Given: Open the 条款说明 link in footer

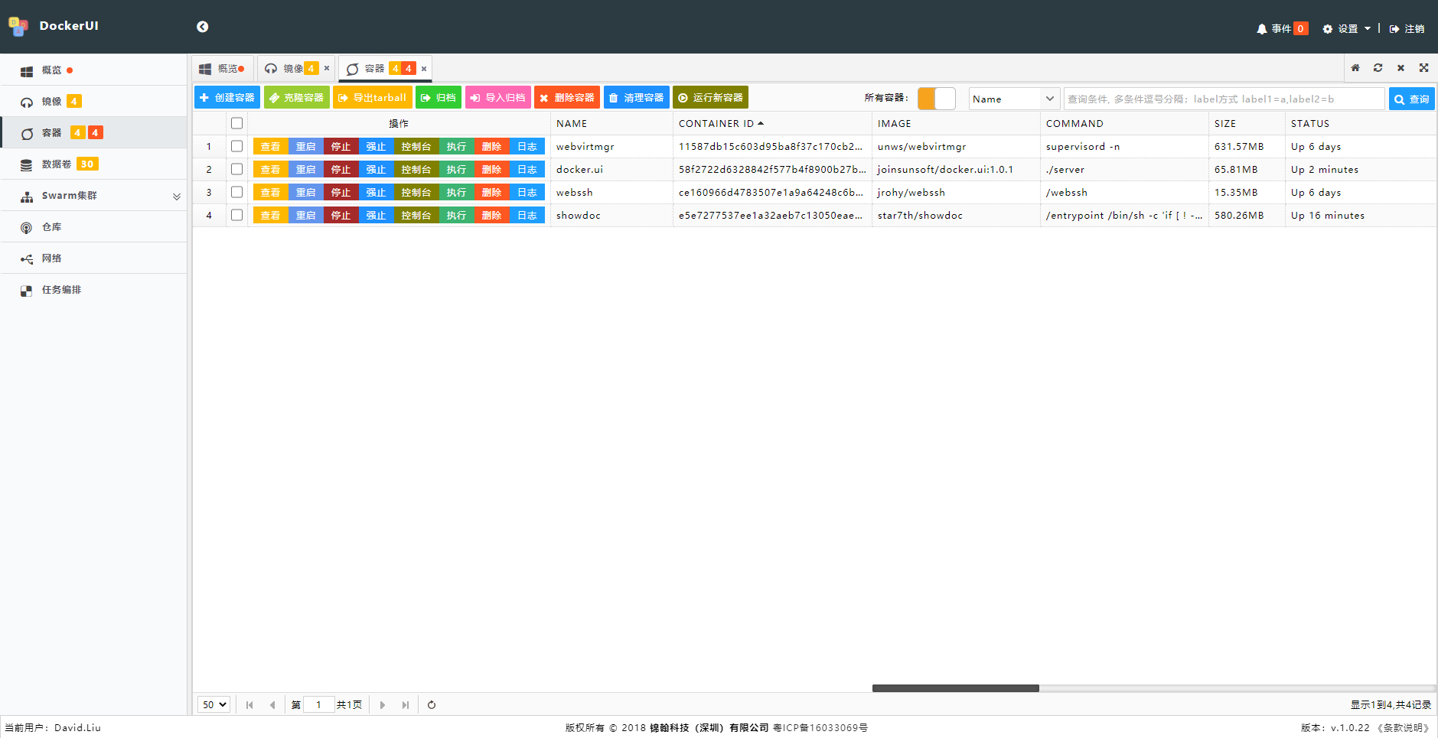Looking at the screenshot, I should coord(1404,728).
